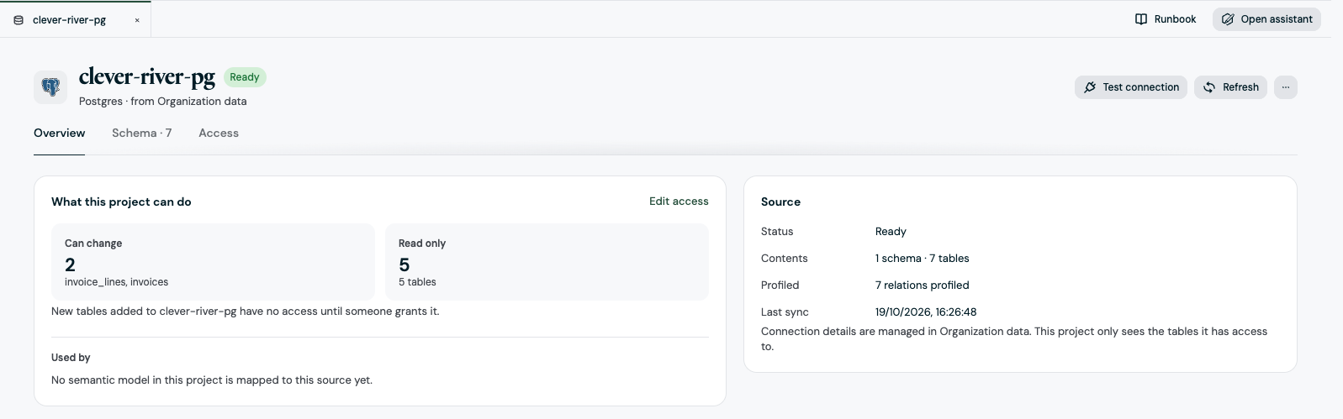Click the Status value Ready in Source
This screenshot has width=1343, height=419.
pyautogui.click(x=891, y=232)
